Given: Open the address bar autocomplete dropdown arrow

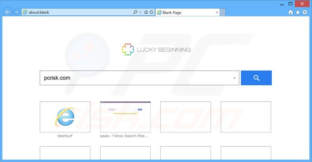Looking at the screenshot, I should coord(140,12).
